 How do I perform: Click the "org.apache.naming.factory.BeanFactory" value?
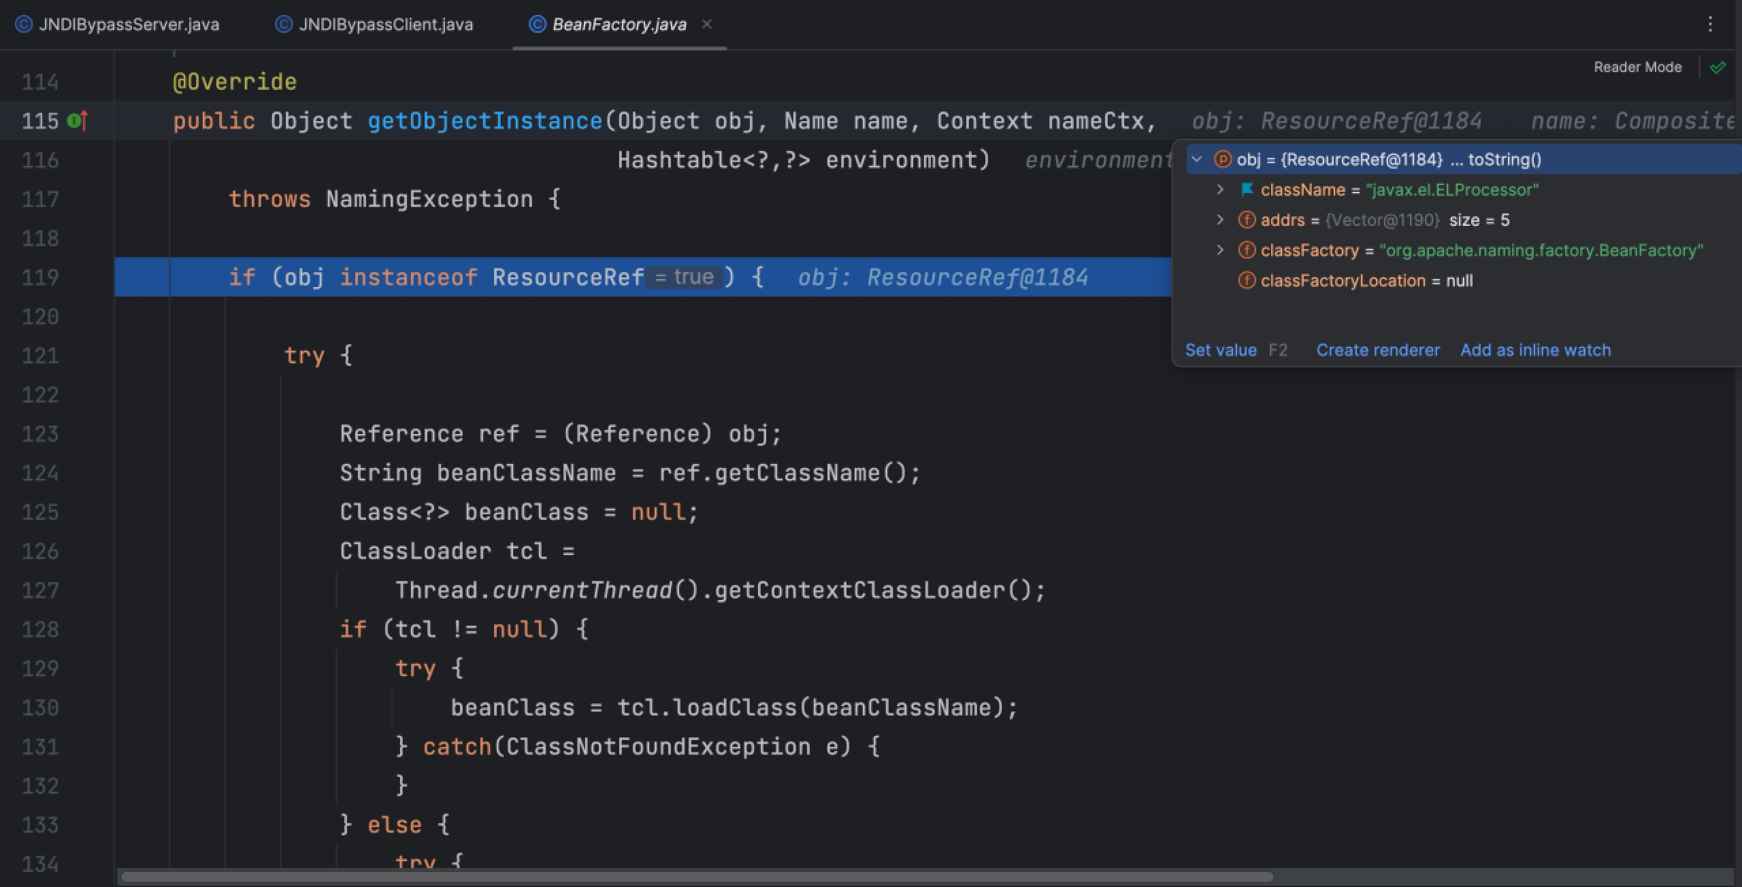point(1541,250)
